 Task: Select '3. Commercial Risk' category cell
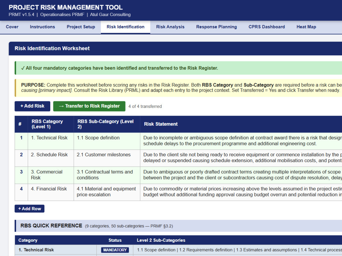(51, 175)
